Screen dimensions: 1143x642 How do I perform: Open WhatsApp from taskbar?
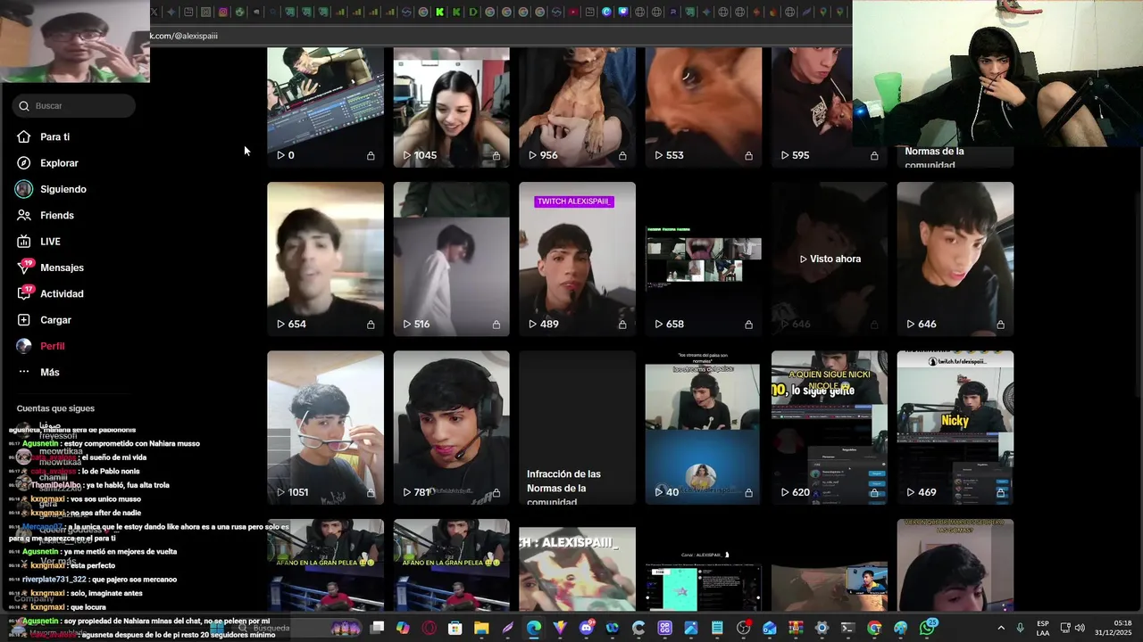927,628
